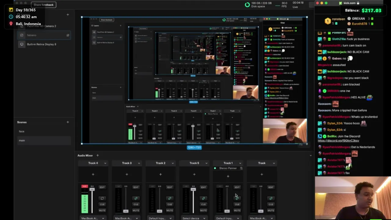
Task: Toggle CUE on Track 2
Action: pos(170,204)
